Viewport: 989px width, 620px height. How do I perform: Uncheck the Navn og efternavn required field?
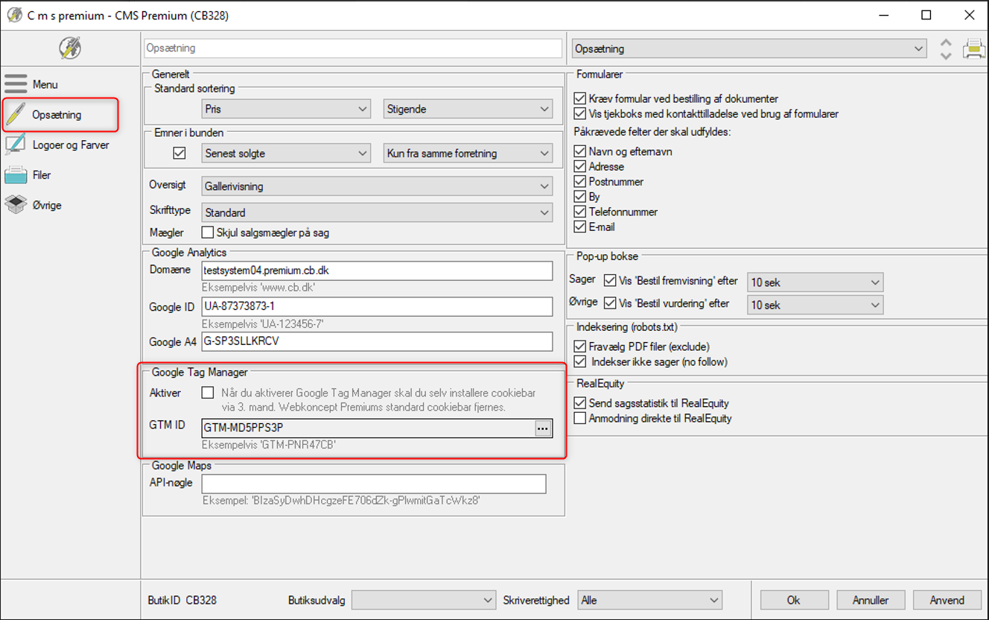tap(580, 151)
